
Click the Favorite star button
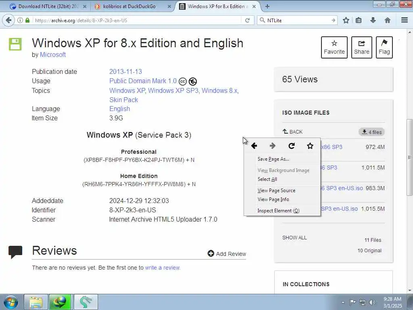click(x=334, y=48)
